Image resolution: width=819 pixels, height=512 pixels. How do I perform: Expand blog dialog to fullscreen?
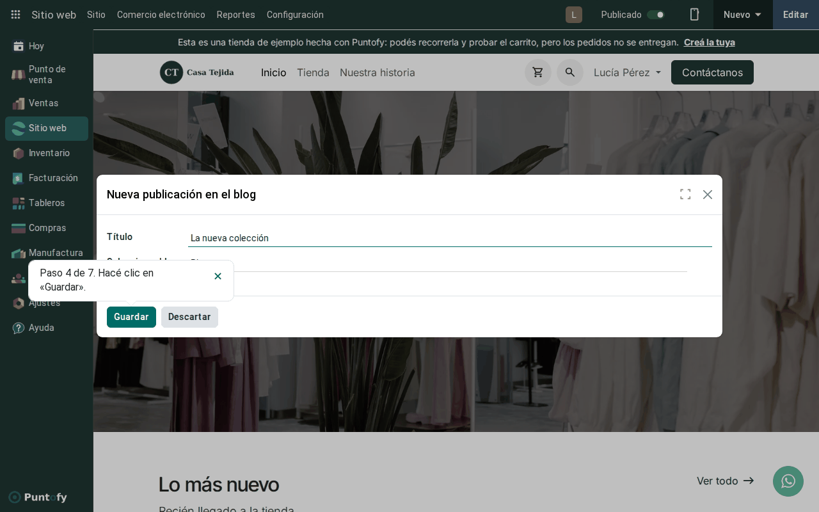coord(685,195)
